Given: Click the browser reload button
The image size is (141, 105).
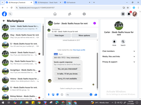Looking at the screenshot, I should click(12, 8).
